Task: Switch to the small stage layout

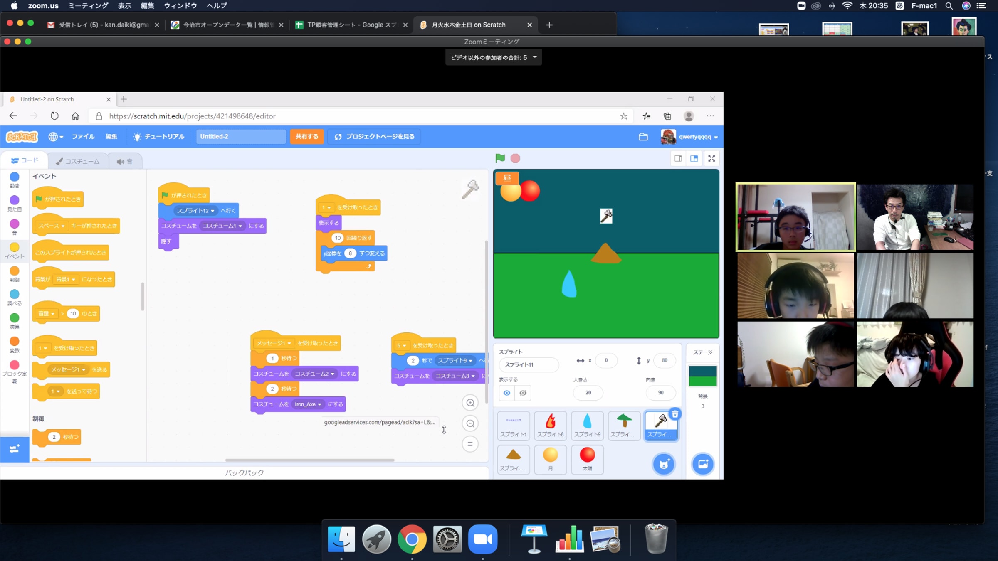Action: point(678,158)
